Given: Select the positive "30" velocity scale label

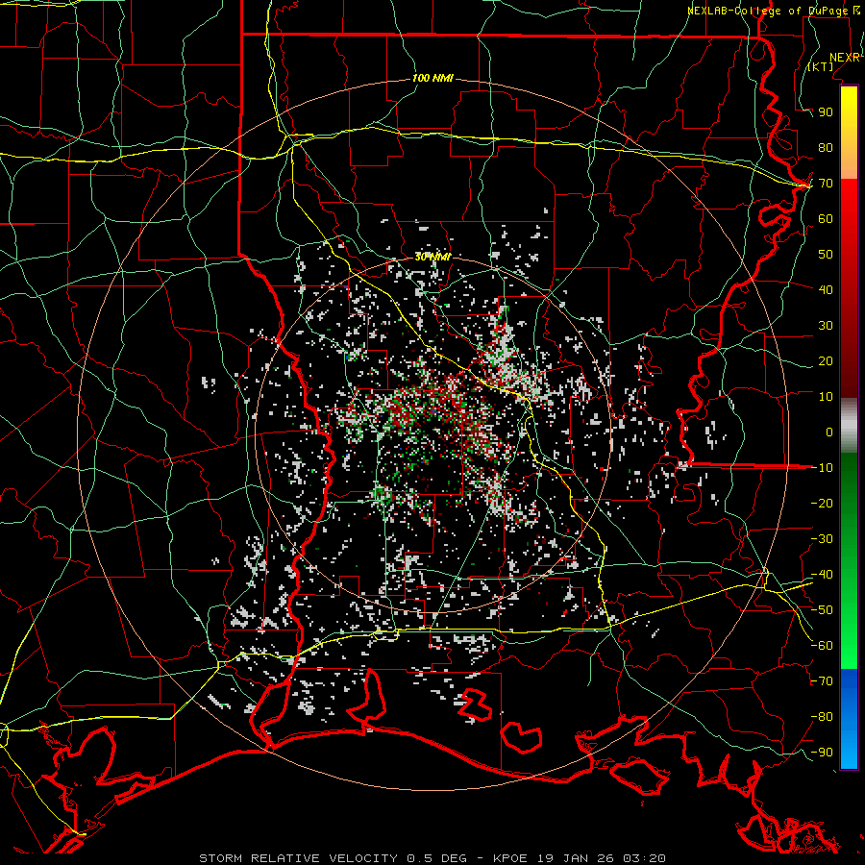Looking at the screenshot, I should [x=826, y=326].
